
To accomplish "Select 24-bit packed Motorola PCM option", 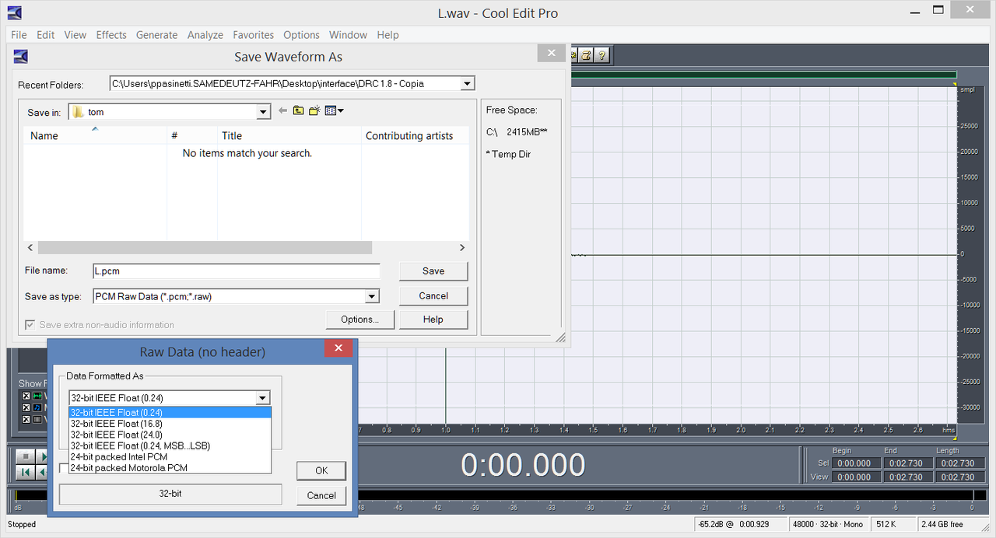I will pyautogui.click(x=170, y=468).
